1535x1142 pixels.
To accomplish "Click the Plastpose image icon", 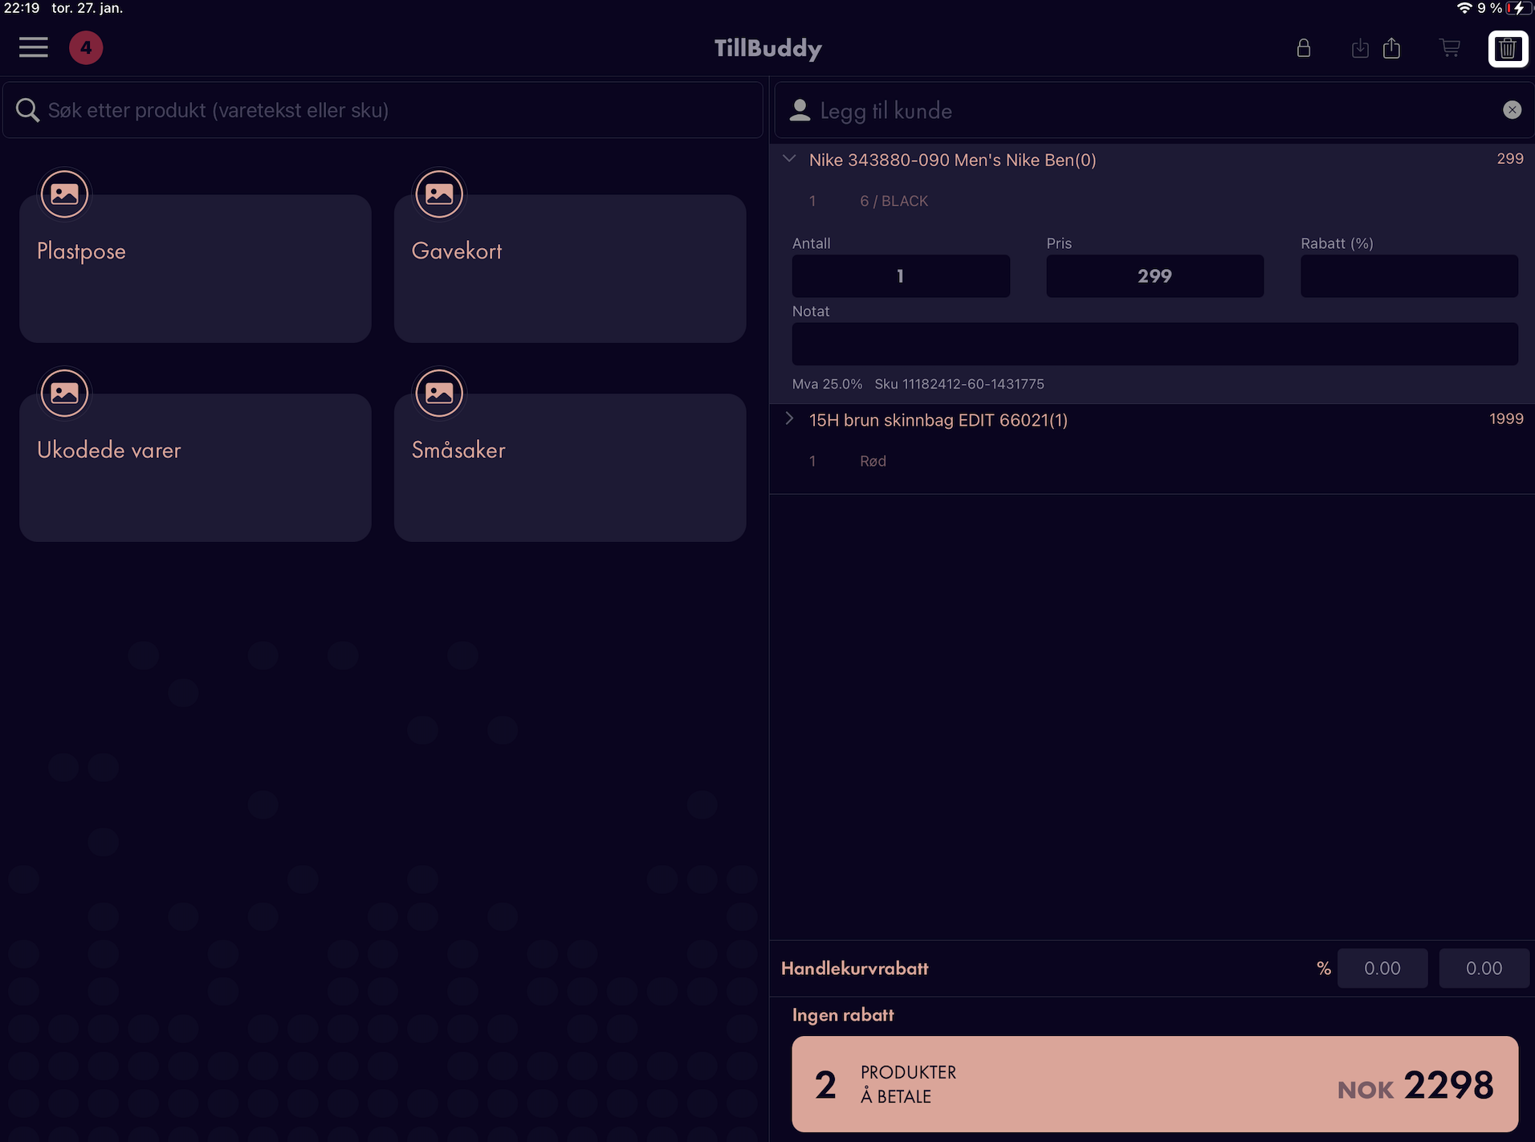I will 64,194.
